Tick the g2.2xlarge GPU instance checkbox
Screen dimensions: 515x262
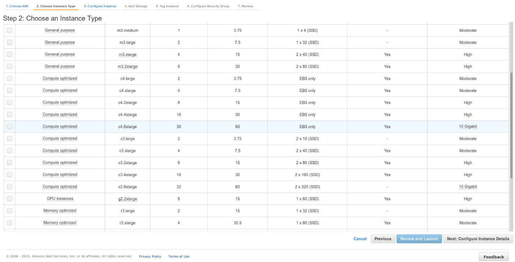9,199
